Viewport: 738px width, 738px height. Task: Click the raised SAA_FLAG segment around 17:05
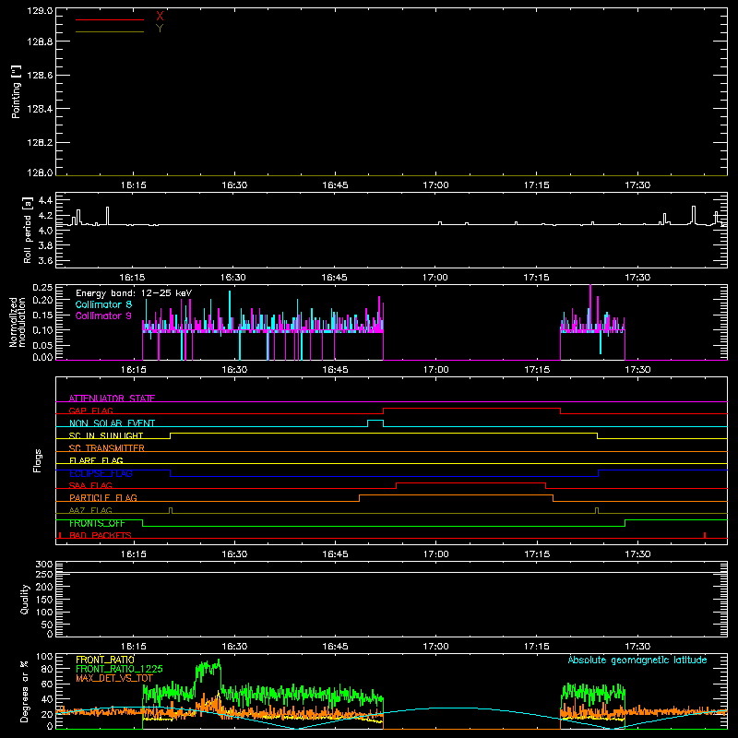[470, 483]
